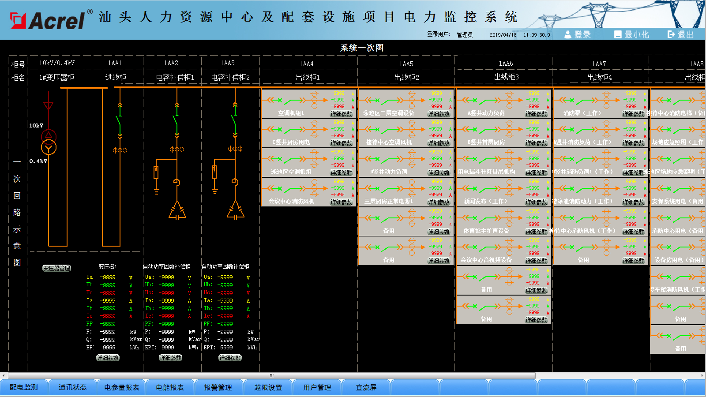Switch to the 报警管理 tab
The image size is (706, 397).
tap(218, 387)
